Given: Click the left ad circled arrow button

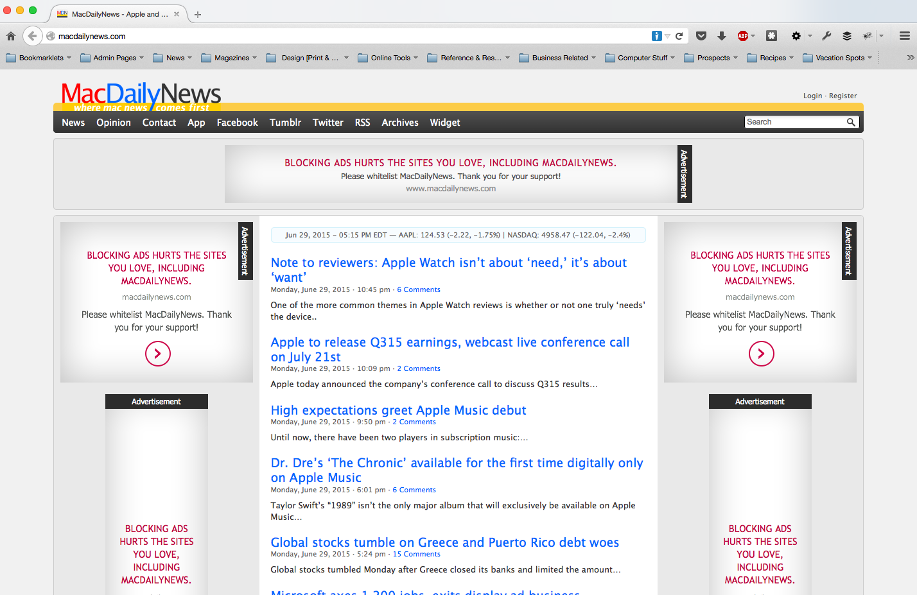Looking at the screenshot, I should tap(158, 354).
